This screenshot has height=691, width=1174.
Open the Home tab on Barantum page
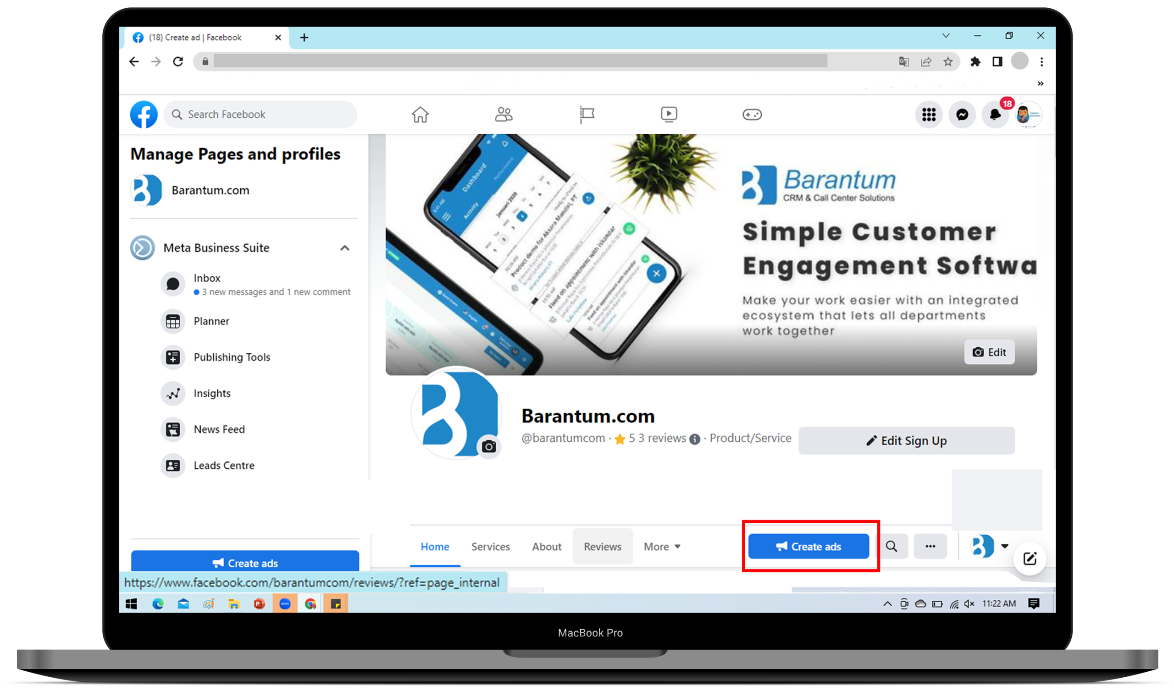(x=434, y=546)
